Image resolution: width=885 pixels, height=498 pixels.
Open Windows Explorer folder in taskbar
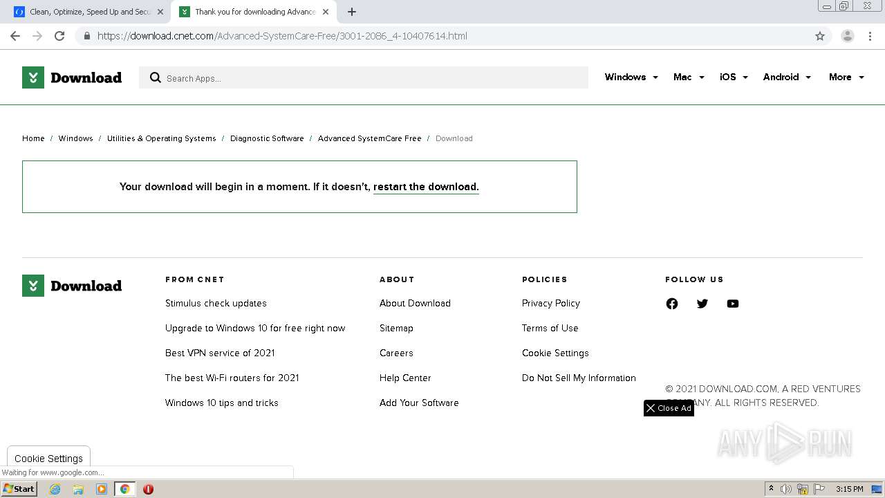click(x=78, y=489)
